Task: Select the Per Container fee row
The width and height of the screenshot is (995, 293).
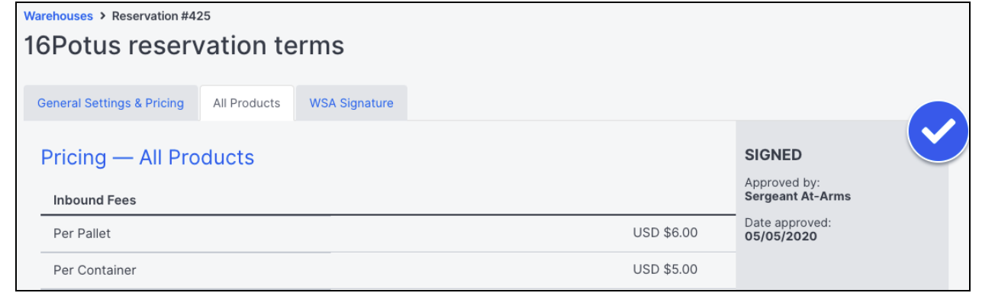Action: point(375,270)
